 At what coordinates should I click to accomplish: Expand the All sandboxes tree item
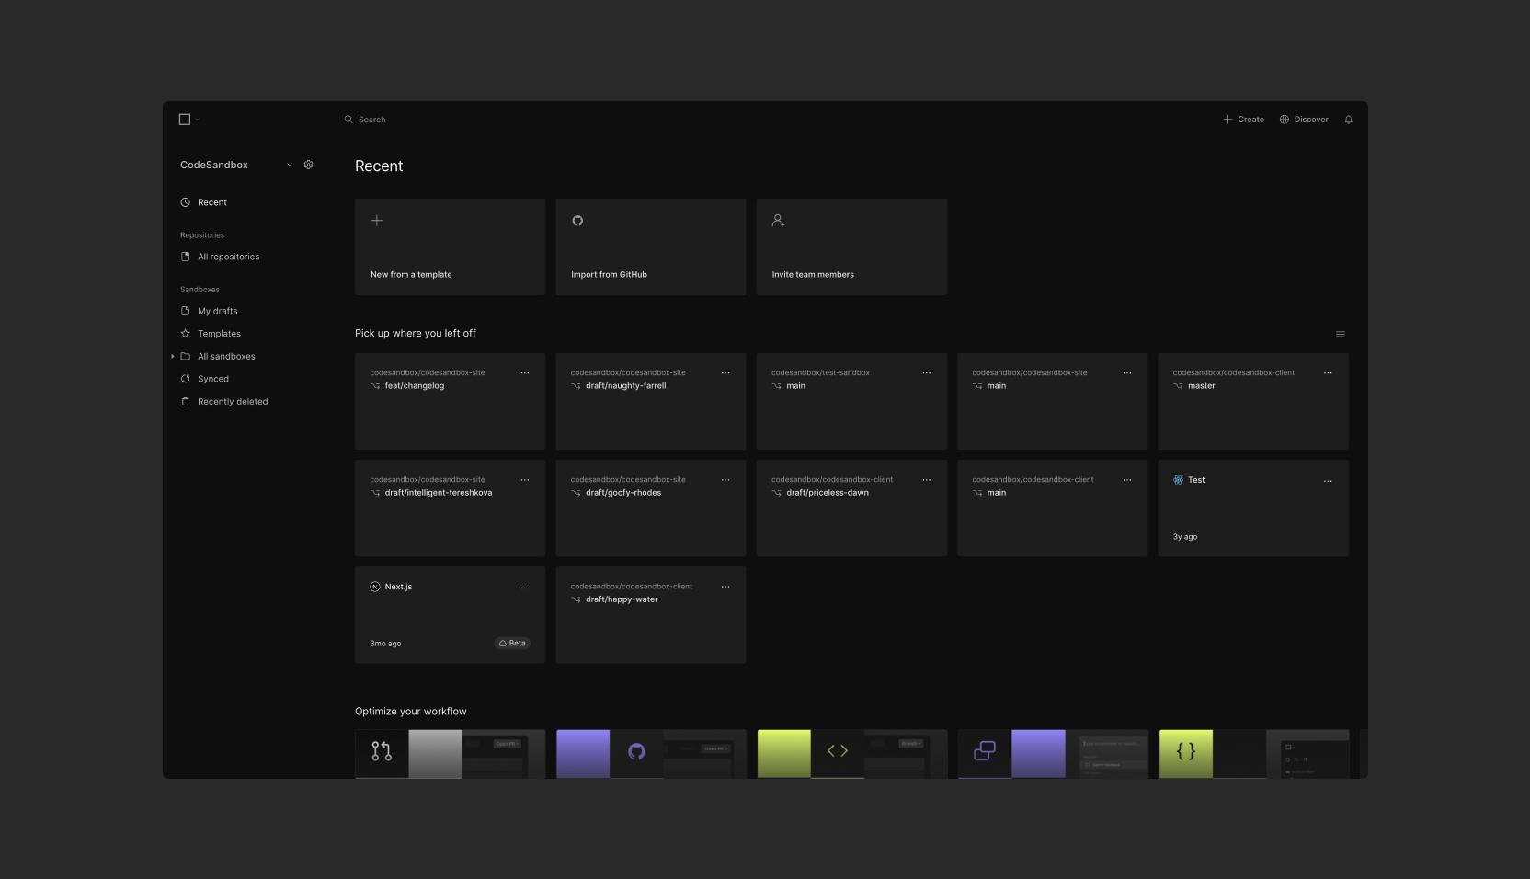click(173, 356)
